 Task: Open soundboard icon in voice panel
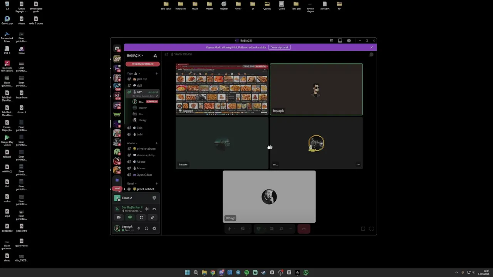tap(152, 217)
